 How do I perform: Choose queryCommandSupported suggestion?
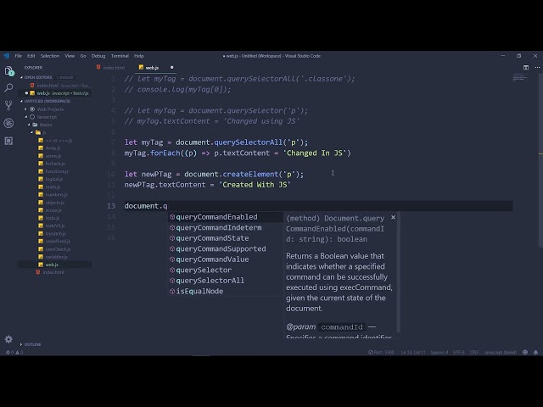(x=226, y=248)
